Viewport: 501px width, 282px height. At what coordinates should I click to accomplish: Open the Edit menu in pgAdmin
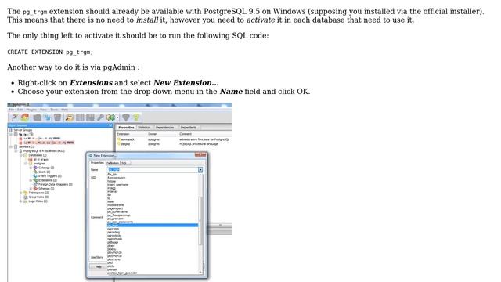point(20,110)
